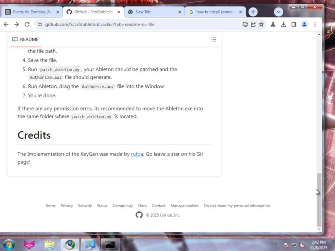
Task: Click Do not share my personal information
Action: pos(237,206)
